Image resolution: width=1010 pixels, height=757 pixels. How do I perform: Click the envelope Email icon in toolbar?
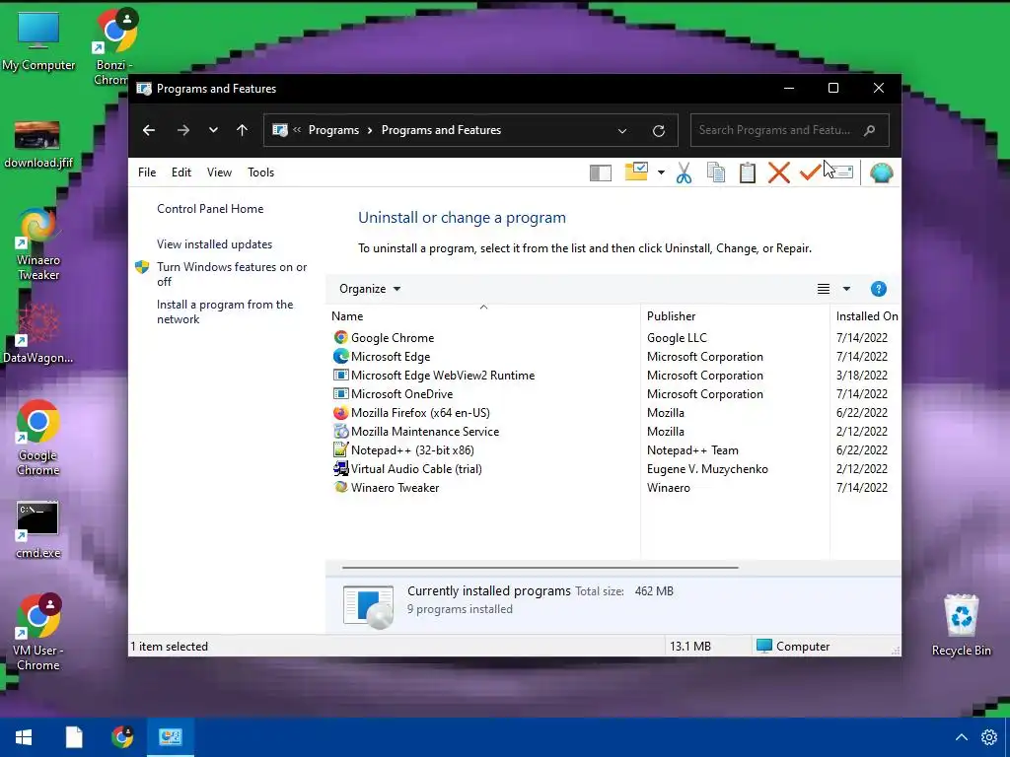(x=843, y=172)
